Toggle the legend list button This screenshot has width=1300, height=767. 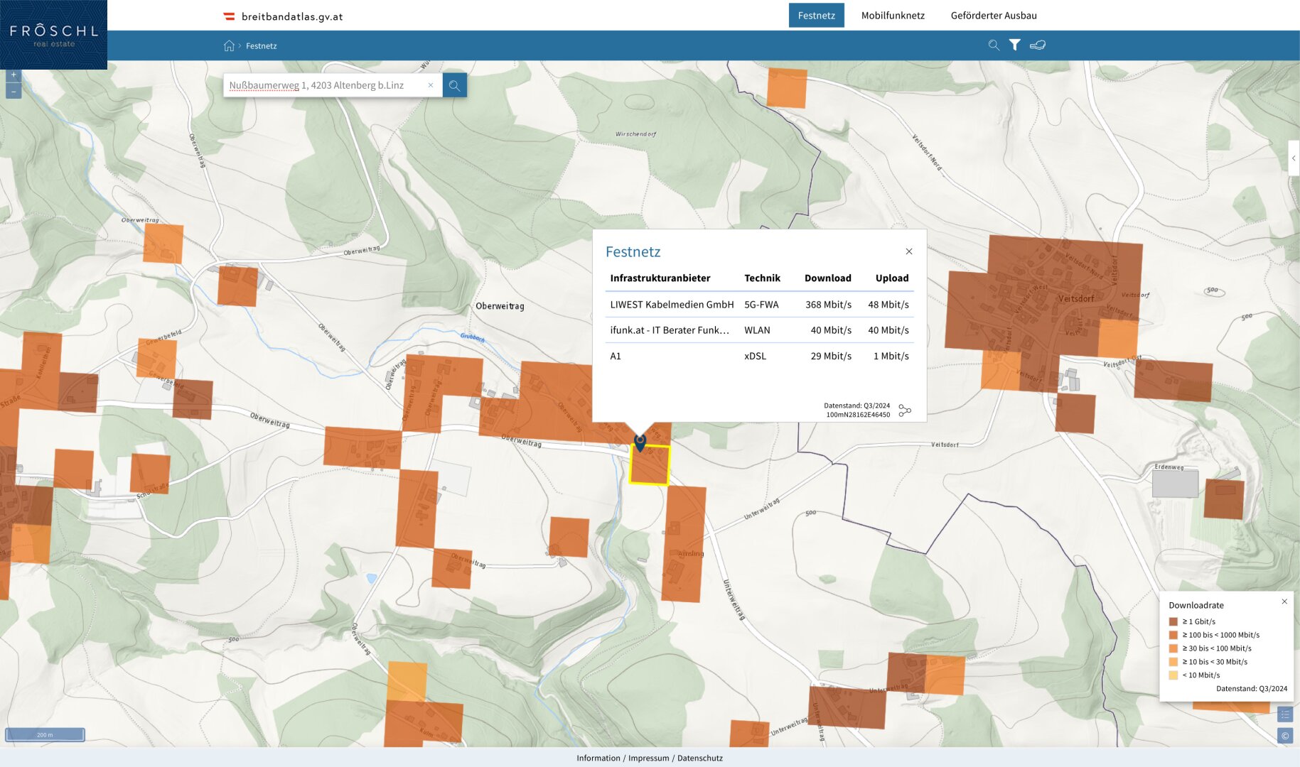(1284, 714)
